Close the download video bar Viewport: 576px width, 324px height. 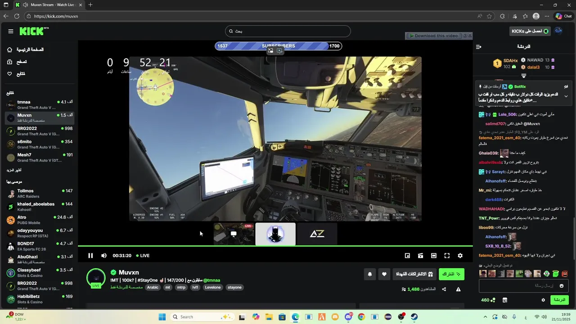(470, 35)
